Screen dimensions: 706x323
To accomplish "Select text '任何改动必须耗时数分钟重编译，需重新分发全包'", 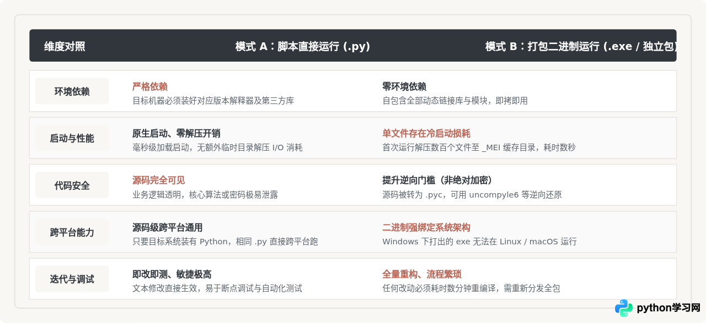I will (x=471, y=288).
